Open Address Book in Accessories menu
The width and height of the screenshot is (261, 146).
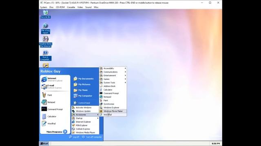click(113, 86)
